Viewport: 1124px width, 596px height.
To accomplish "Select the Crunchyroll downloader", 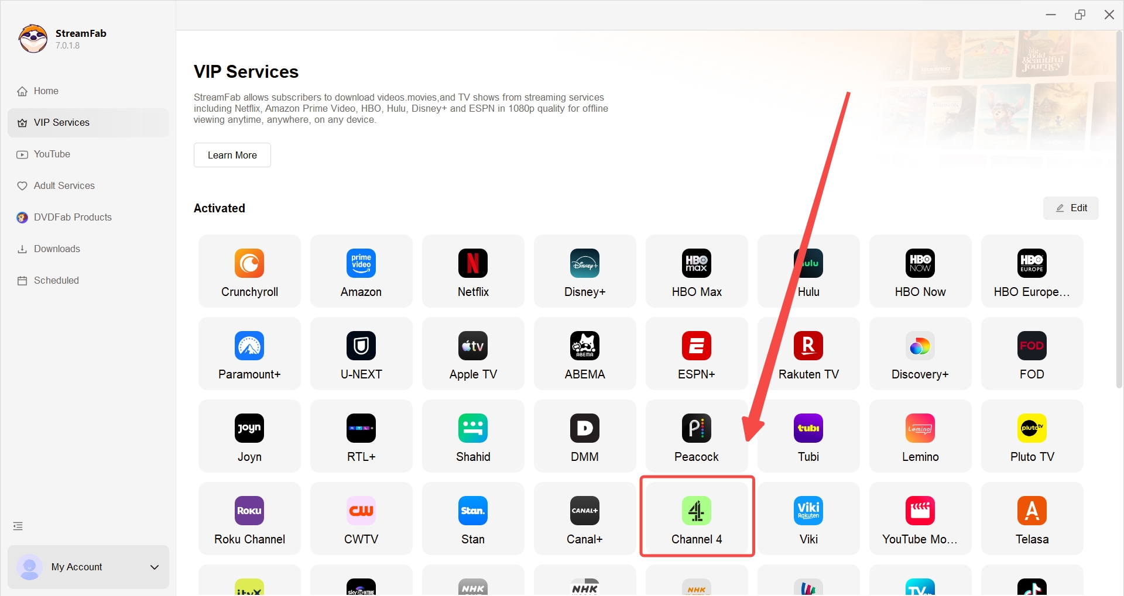I will pos(249,271).
